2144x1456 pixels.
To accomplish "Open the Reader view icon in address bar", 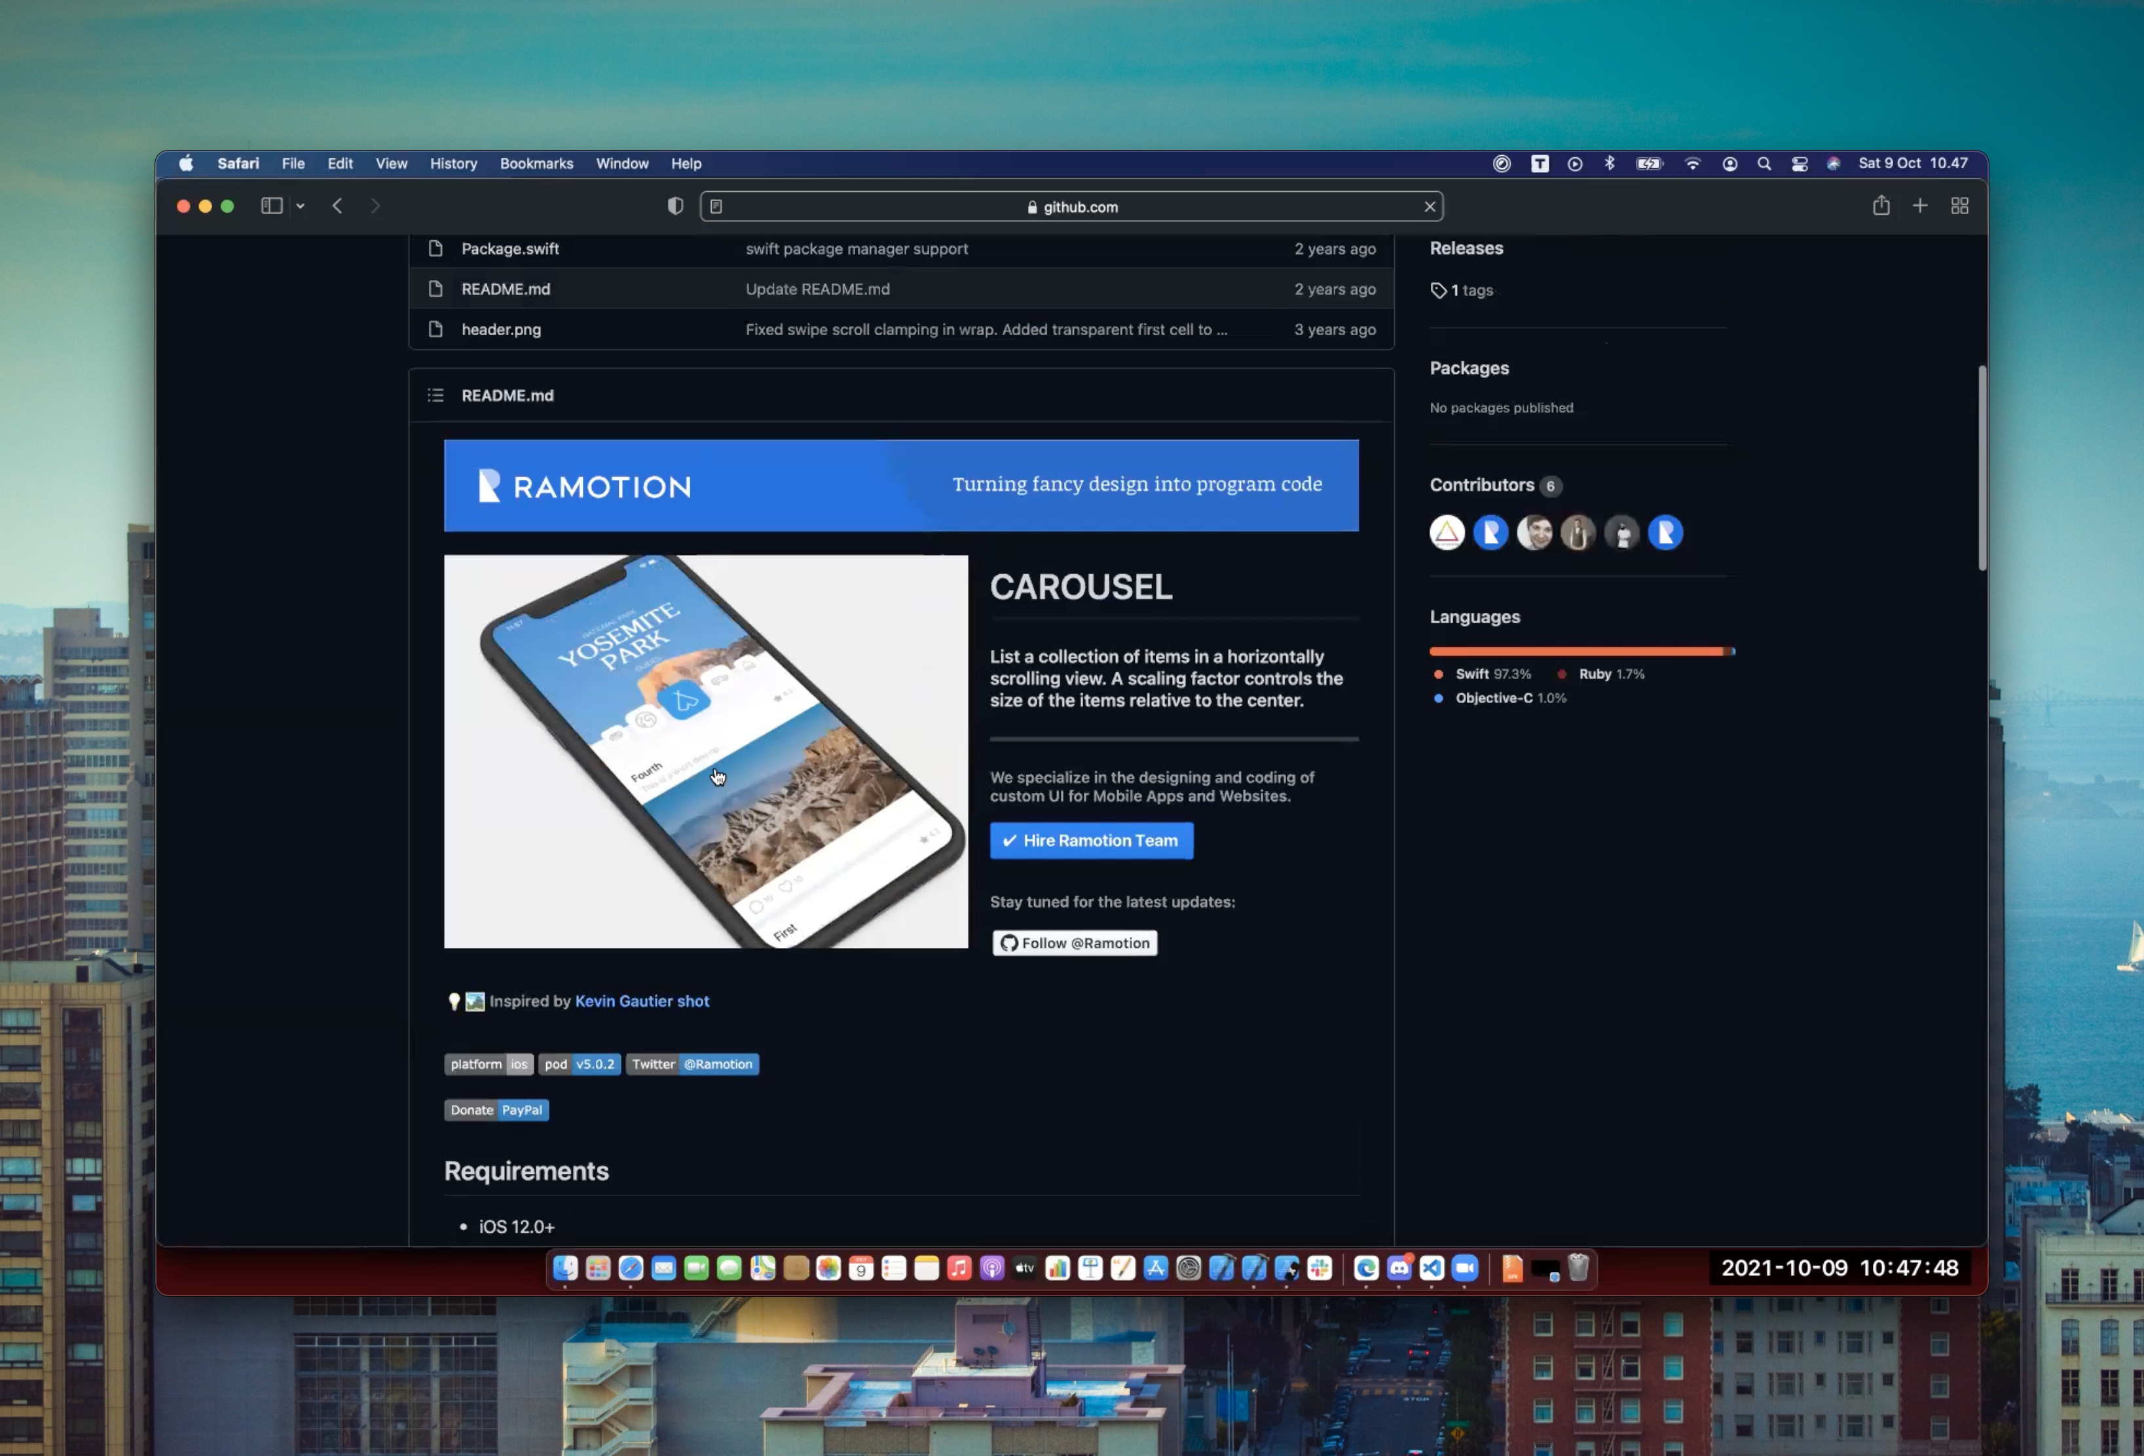I will 717,207.
